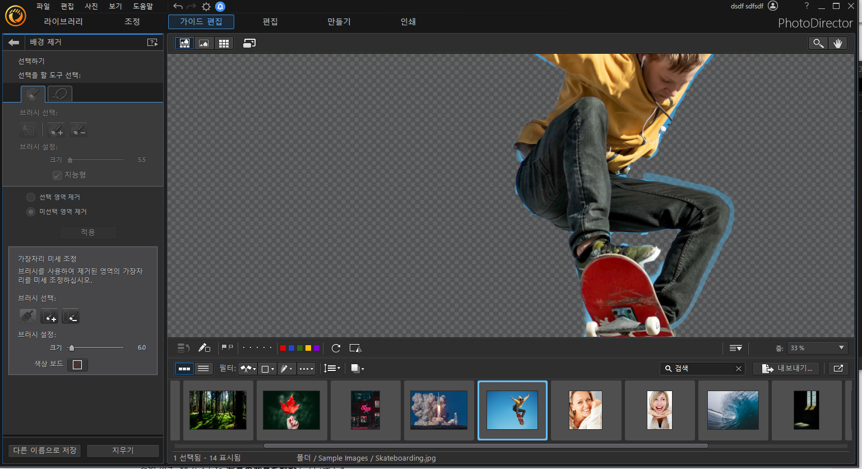Activate the hand pan tool
Screen dimensions: 862x469
coord(837,43)
